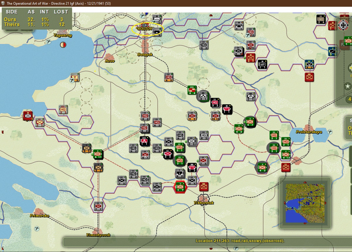
Task: Click the application icon in title bar
Action: point(3,3)
